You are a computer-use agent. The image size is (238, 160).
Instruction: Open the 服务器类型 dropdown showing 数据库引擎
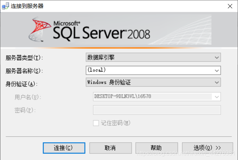(153, 57)
